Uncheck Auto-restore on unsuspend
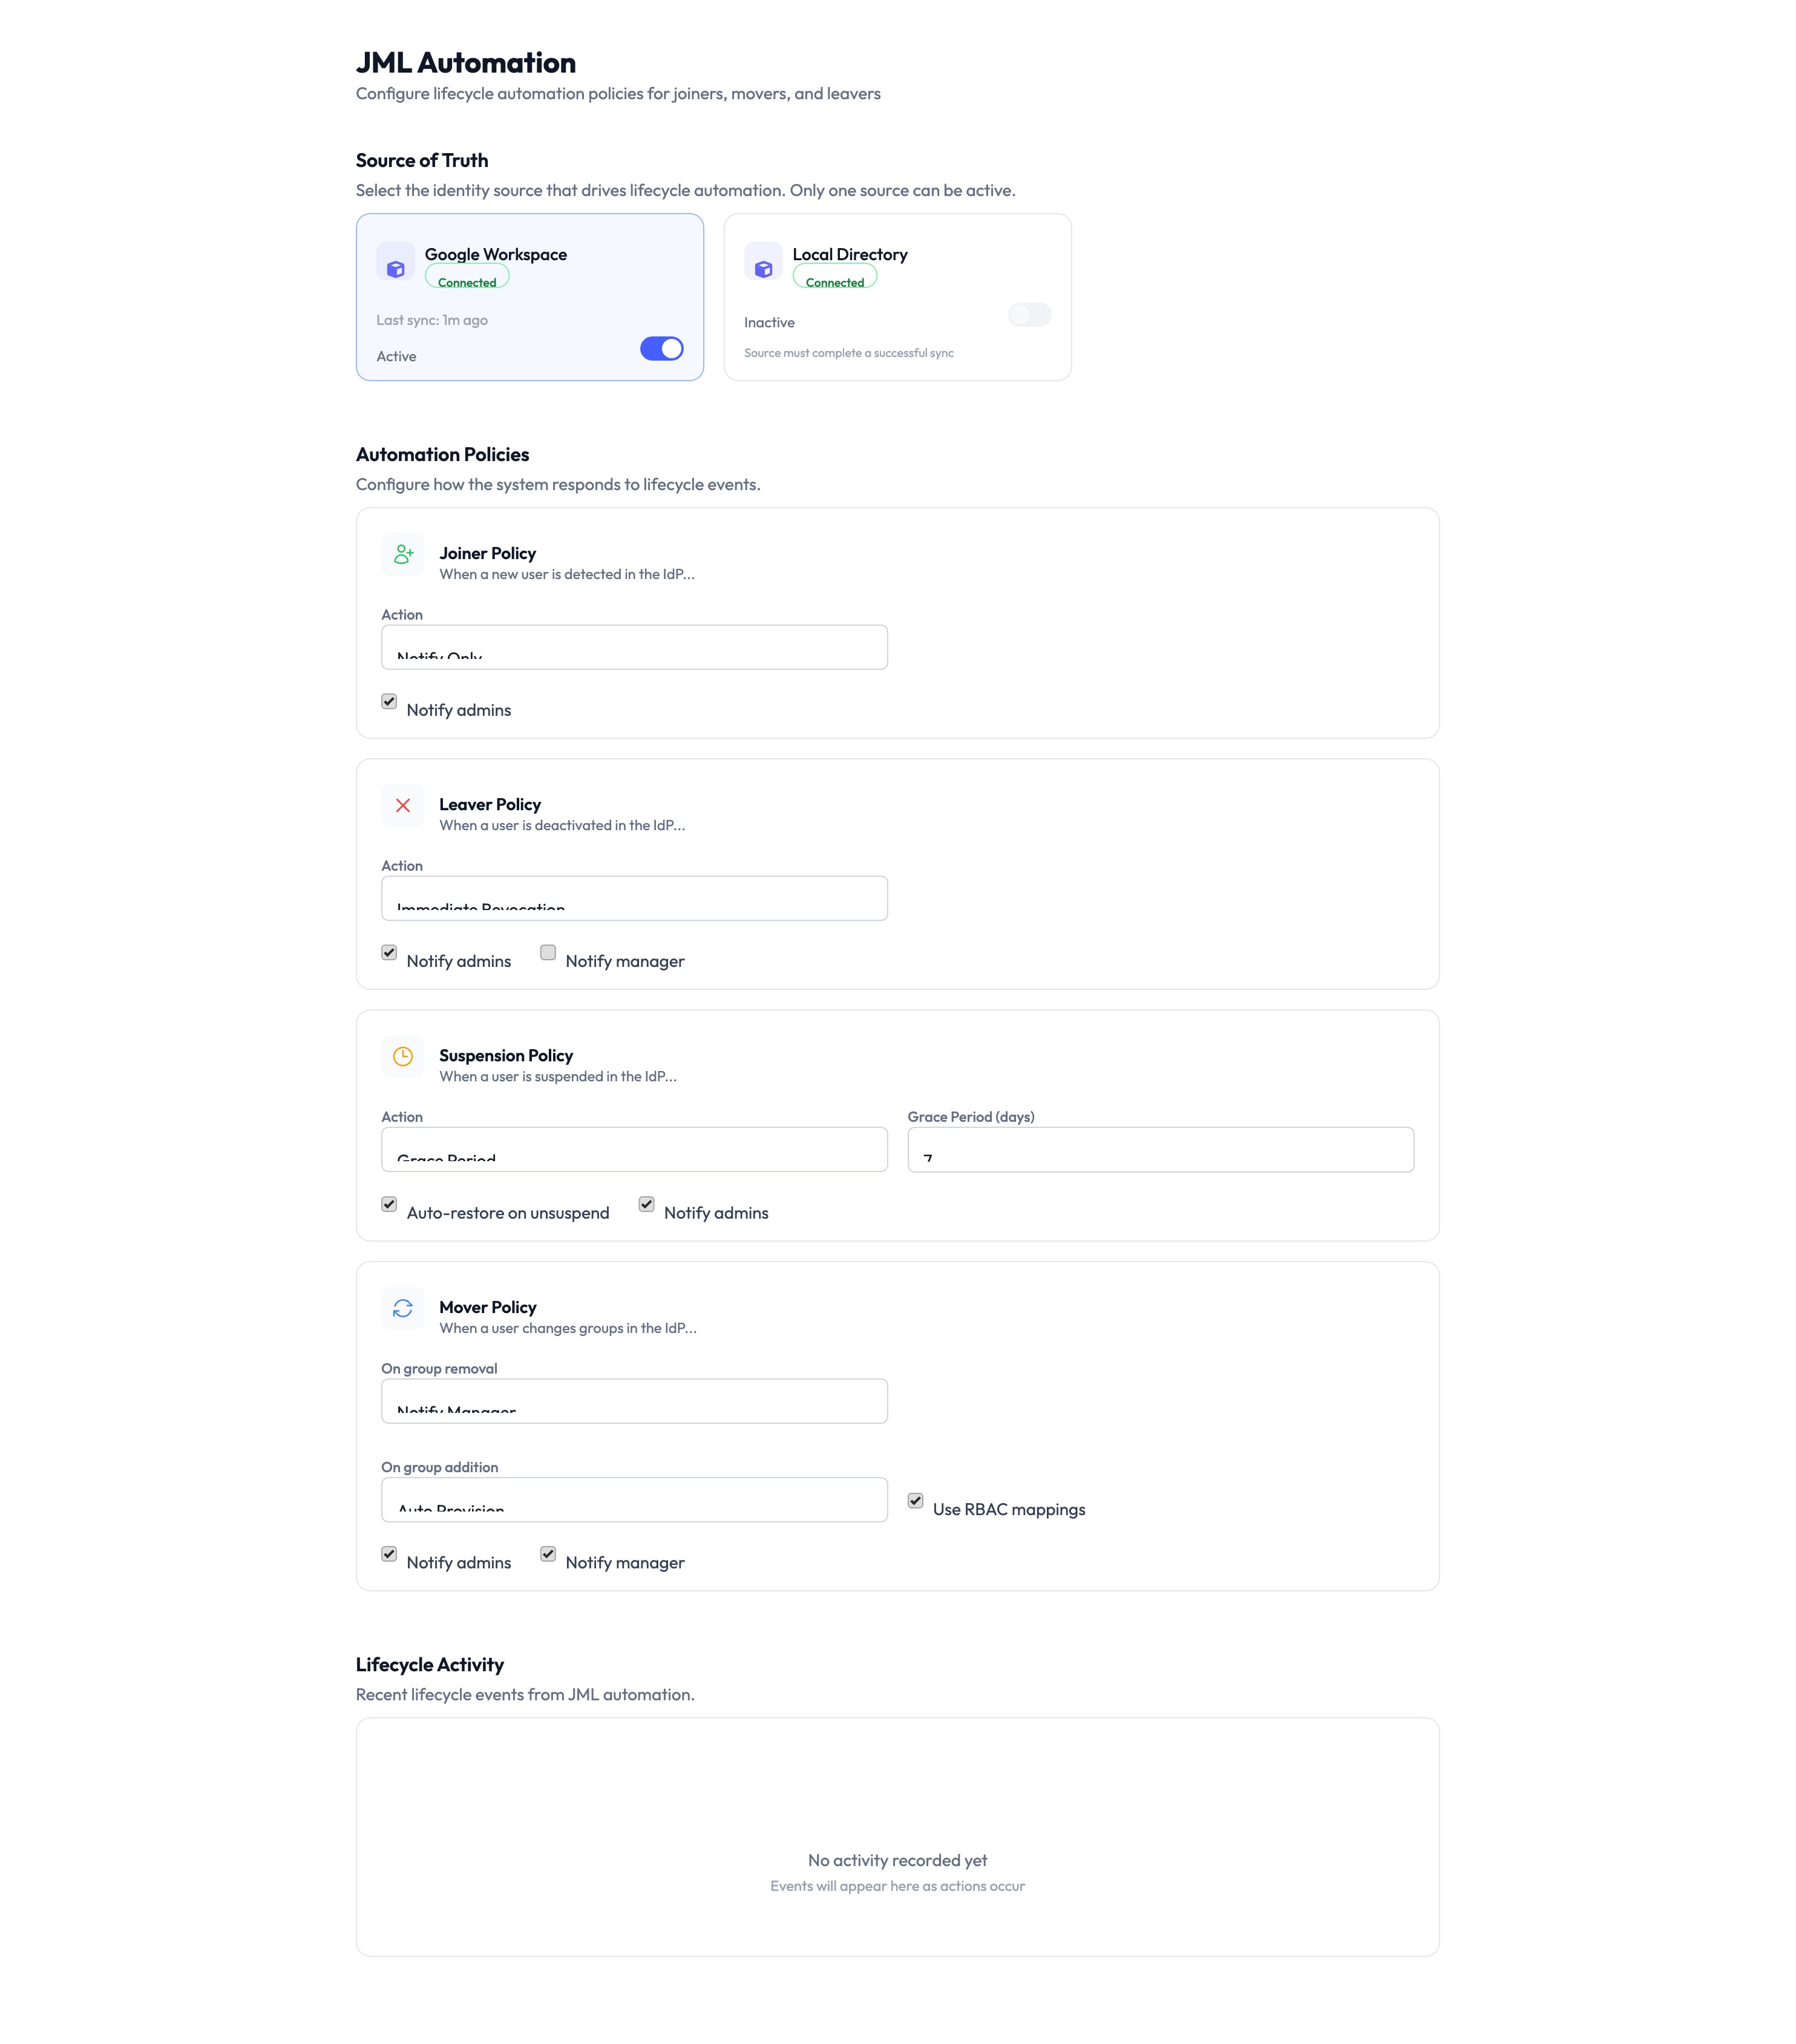This screenshot has height=2044, width=1796. [x=388, y=1205]
